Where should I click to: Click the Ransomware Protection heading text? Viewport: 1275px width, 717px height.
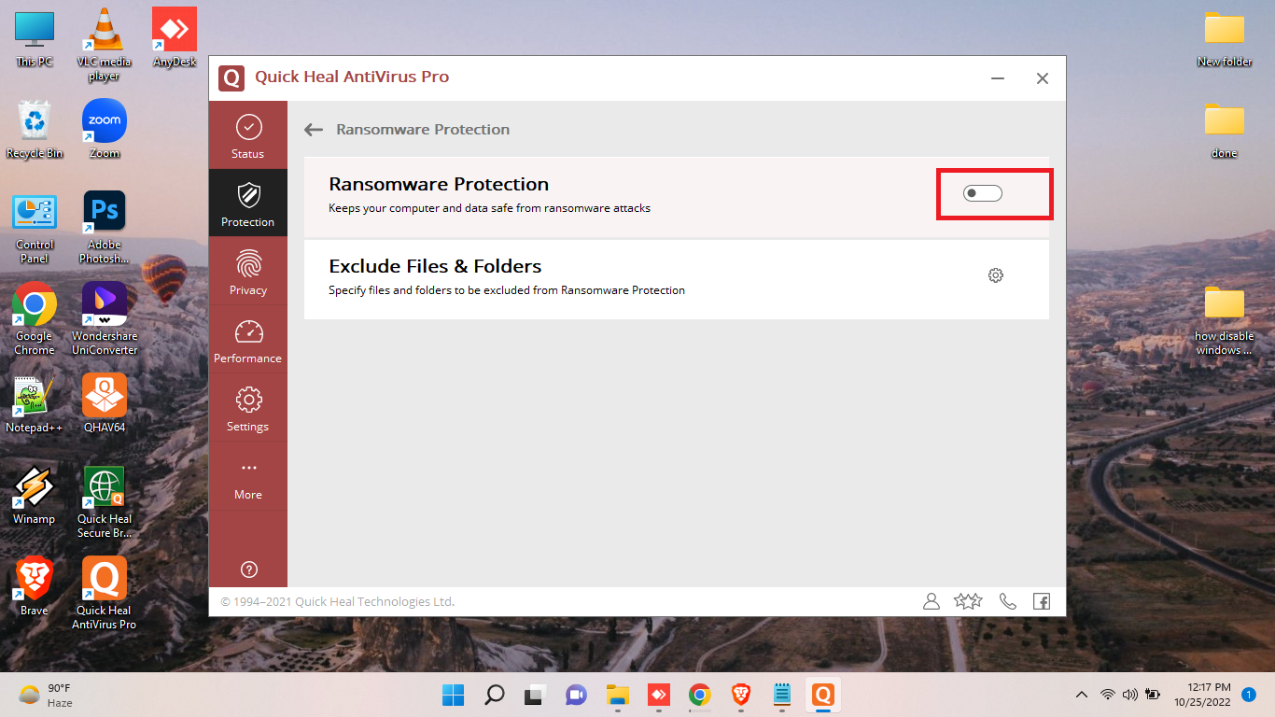click(x=439, y=184)
